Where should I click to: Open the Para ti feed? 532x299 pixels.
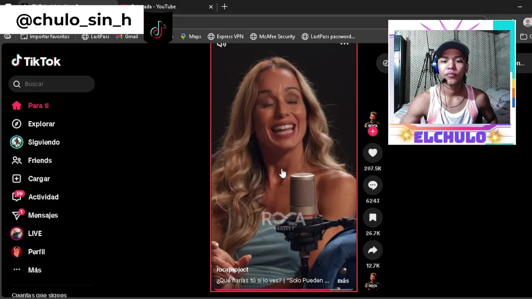38,105
